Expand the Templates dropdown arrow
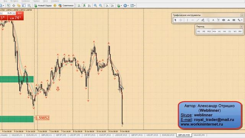245x138 pixels. (135, 6)
